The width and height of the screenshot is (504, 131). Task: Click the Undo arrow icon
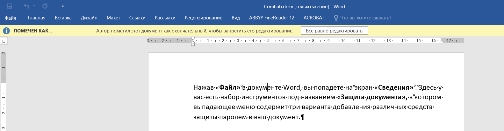pyautogui.click(x=26, y=6)
